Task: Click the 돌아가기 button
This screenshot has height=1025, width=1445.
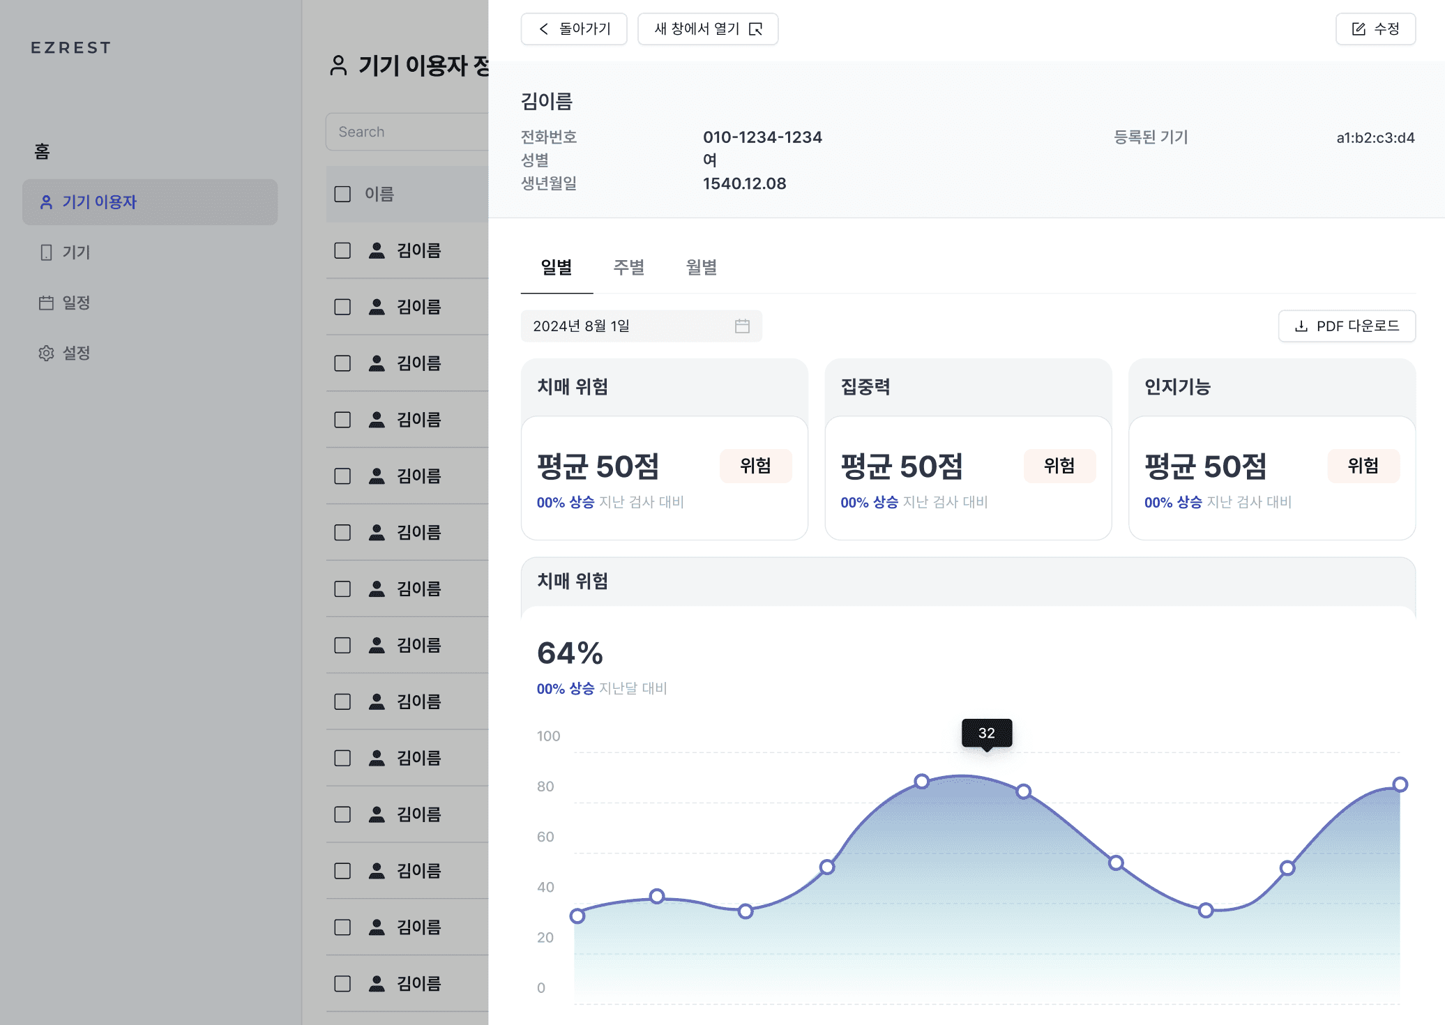Action: click(x=574, y=29)
